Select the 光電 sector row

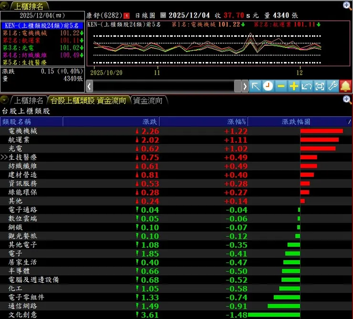pyautogui.click(x=176, y=148)
